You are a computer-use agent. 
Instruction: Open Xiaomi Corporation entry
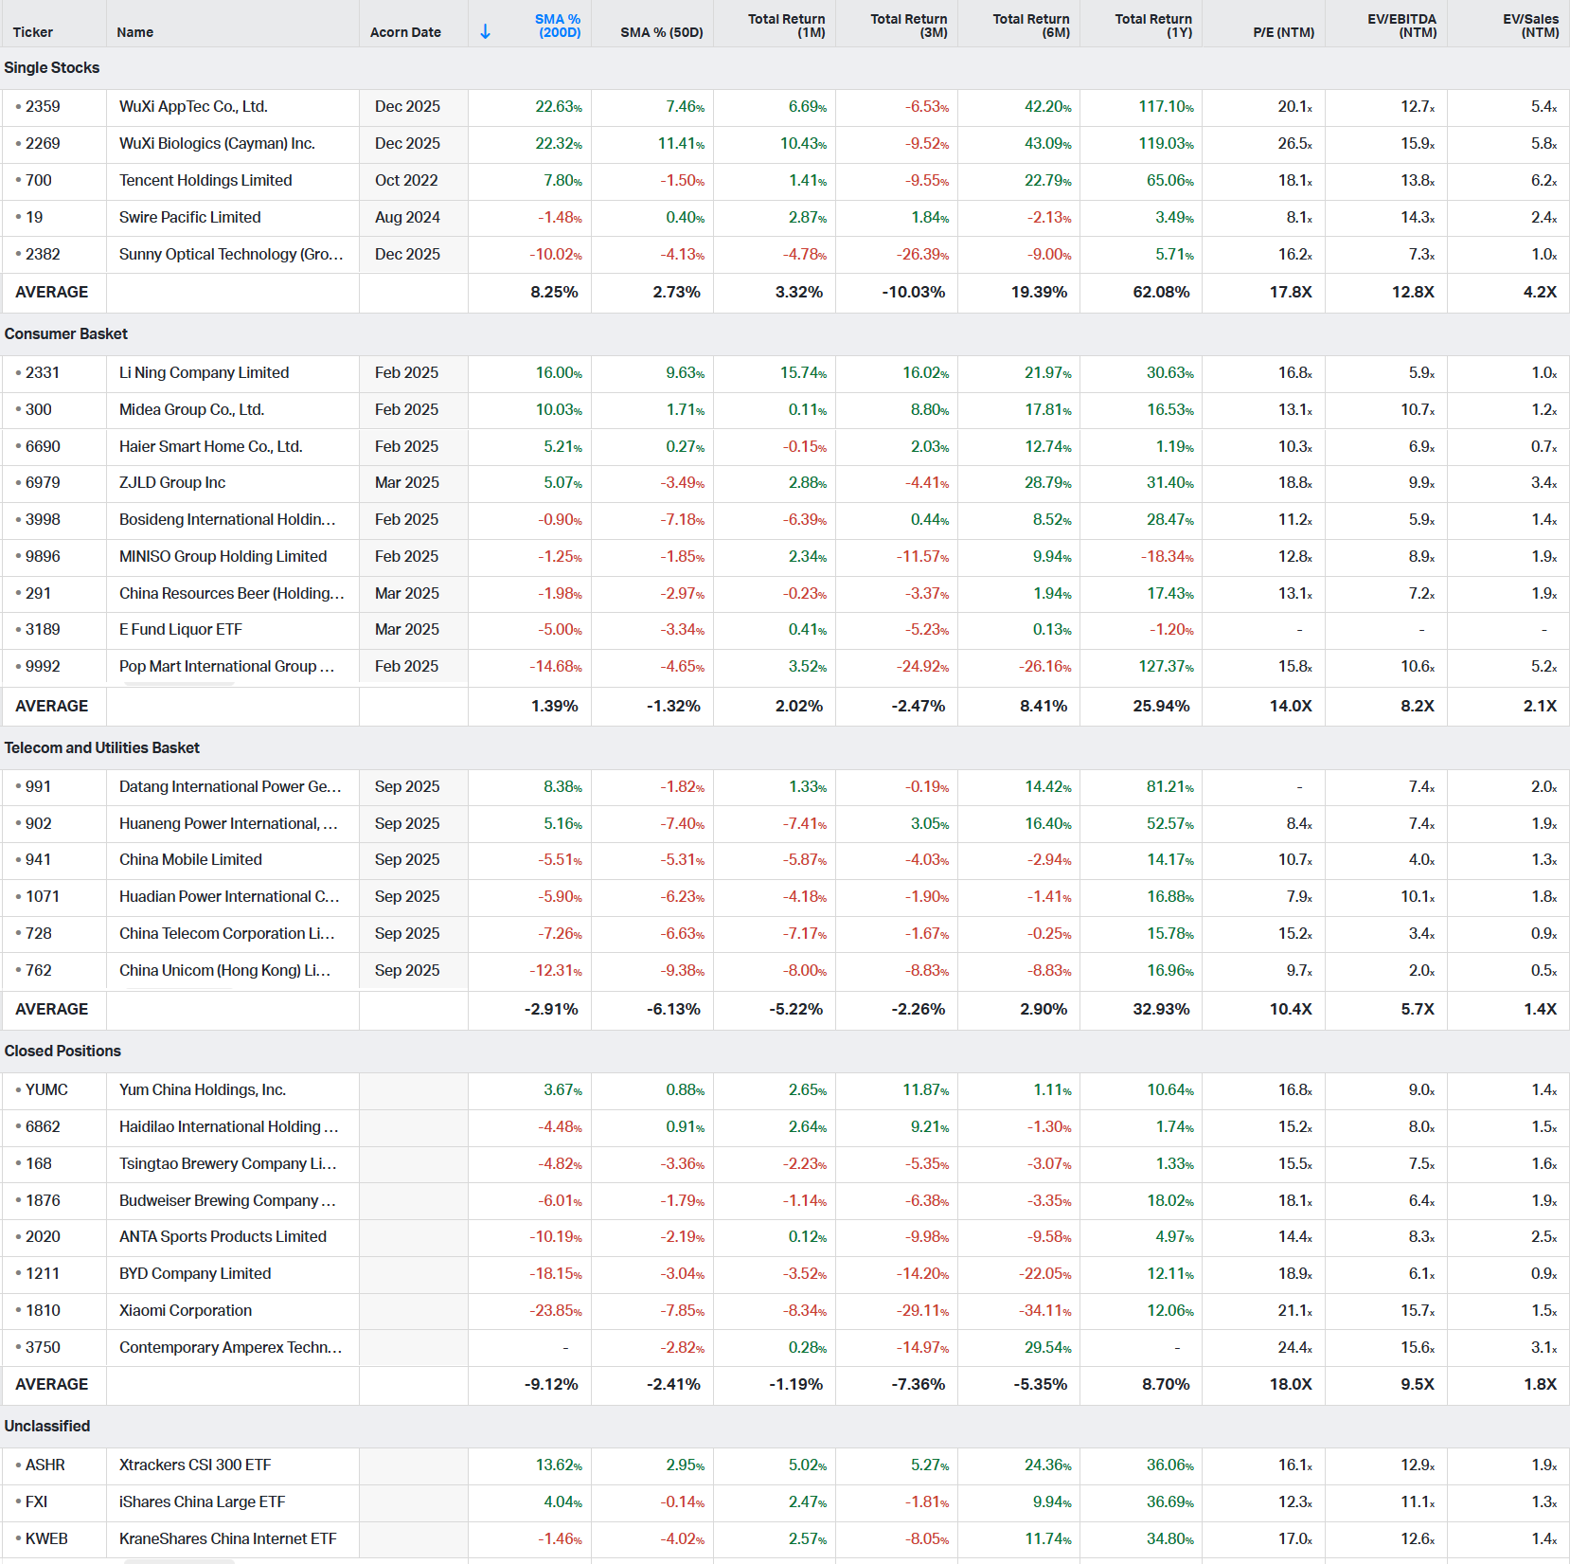pos(186,1311)
